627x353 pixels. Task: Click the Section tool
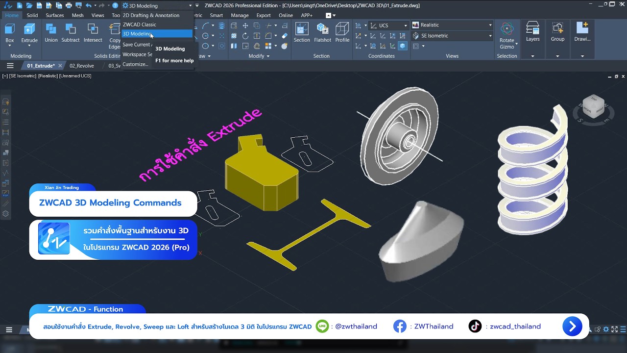(302, 32)
